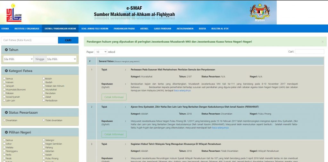Choose the Tidak diwartakan radio option
Viewport: 328px width, 162px height.
click(x=44, y=120)
